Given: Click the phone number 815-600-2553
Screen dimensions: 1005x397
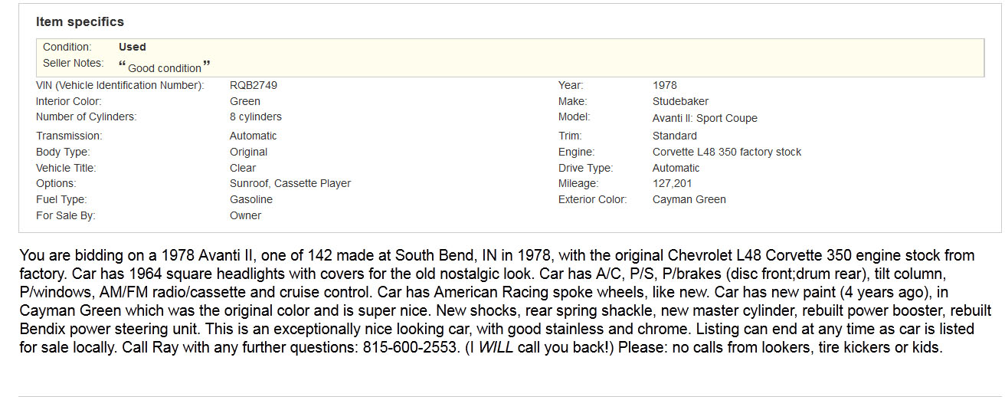Looking at the screenshot, I should (411, 346).
